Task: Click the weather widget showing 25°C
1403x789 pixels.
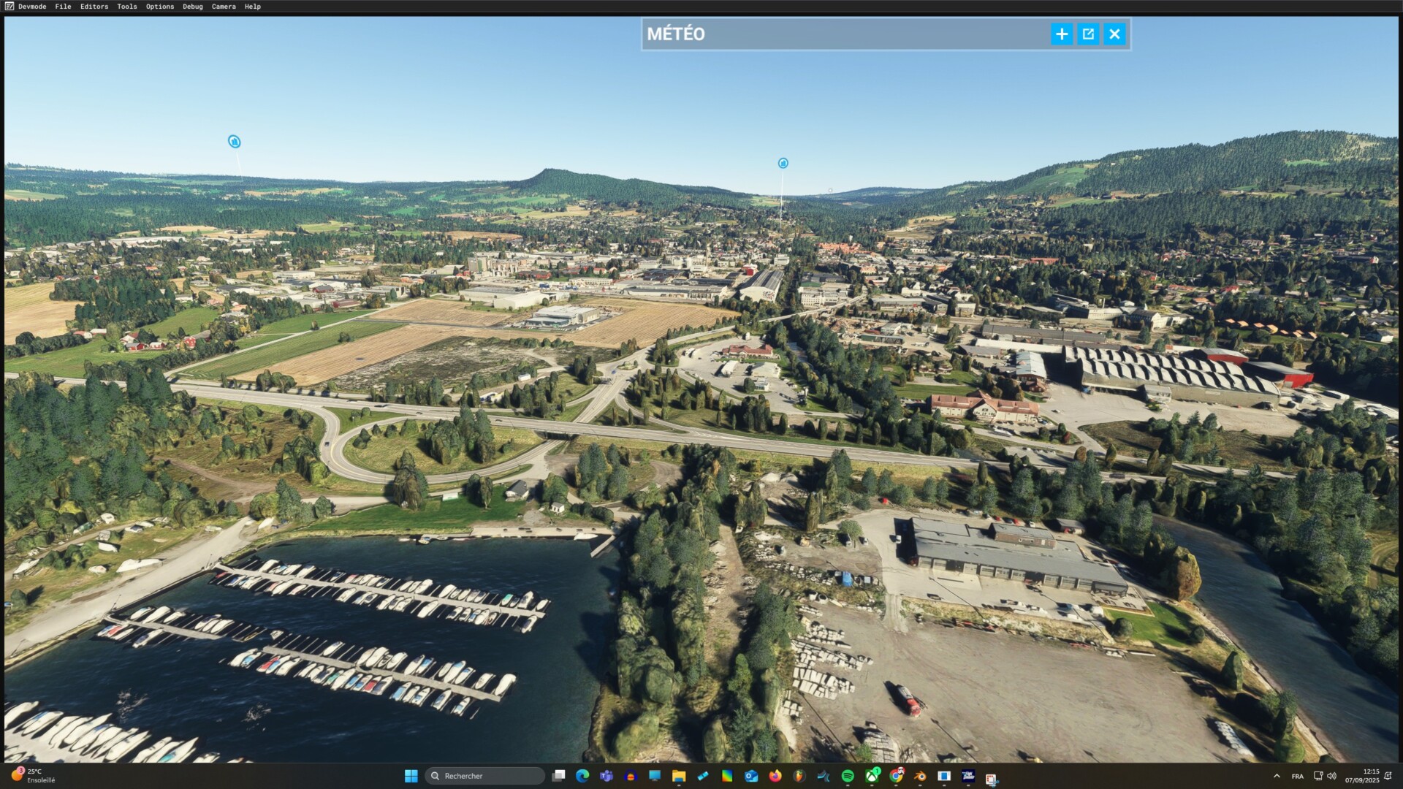Action: pos(33,775)
